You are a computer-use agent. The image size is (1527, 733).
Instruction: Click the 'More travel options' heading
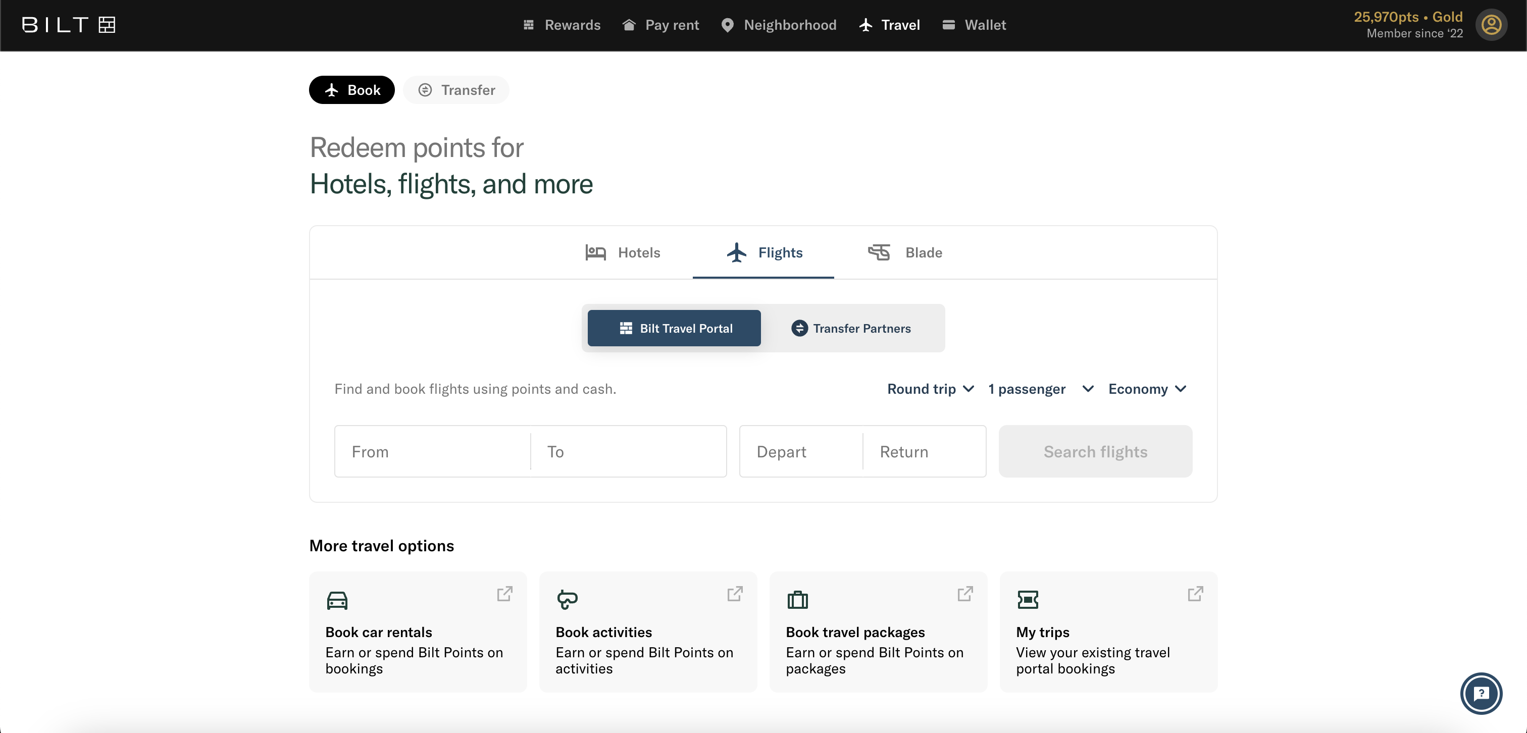(382, 546)
